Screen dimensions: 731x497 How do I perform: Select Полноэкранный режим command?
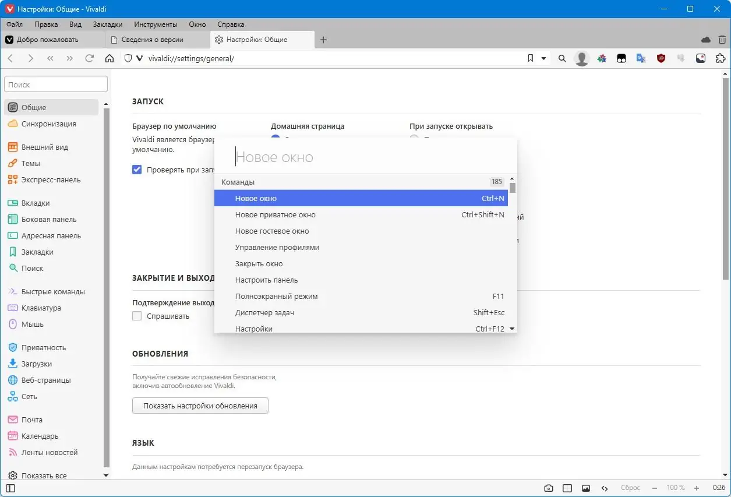click(x=361, y=296)
